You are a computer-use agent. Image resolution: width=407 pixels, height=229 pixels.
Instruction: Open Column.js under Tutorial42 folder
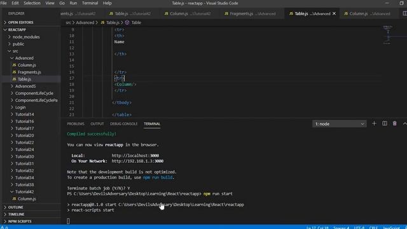click(x=31, y=198)
